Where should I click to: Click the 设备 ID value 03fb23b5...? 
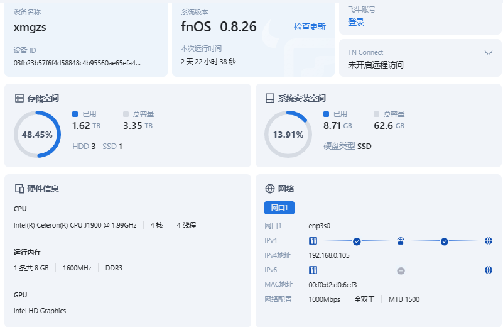click(x=77, y=63)
